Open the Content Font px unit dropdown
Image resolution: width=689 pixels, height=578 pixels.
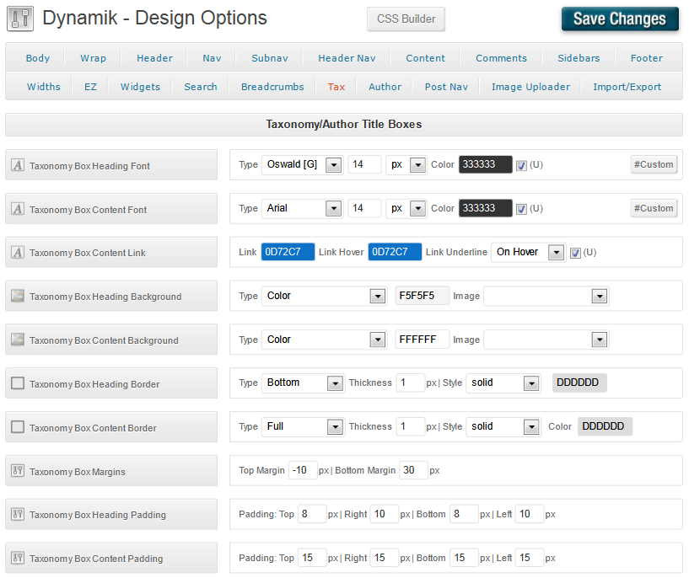(406, 208)
